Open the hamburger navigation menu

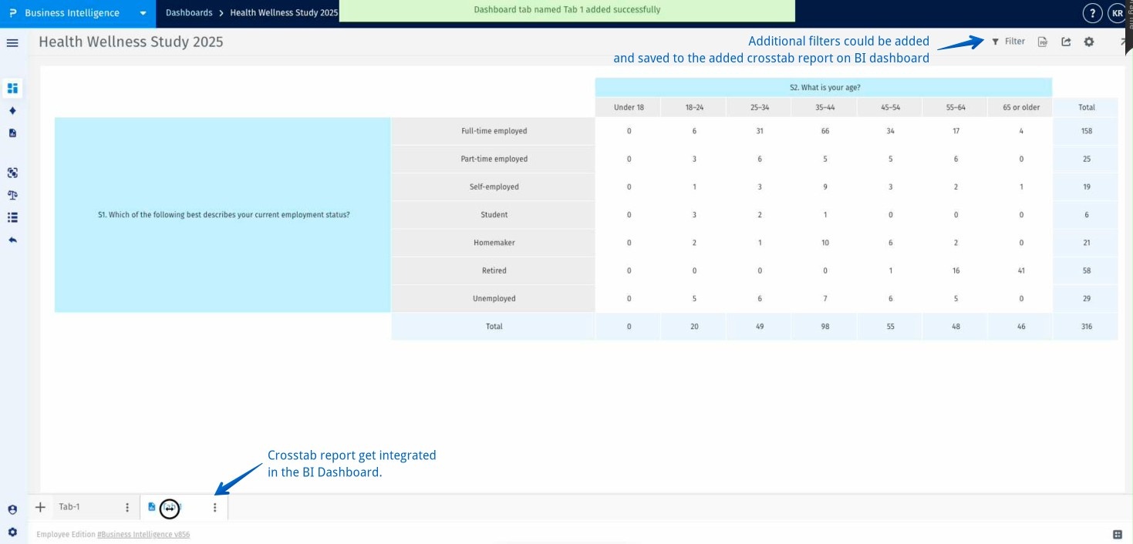tap(12, 42)
